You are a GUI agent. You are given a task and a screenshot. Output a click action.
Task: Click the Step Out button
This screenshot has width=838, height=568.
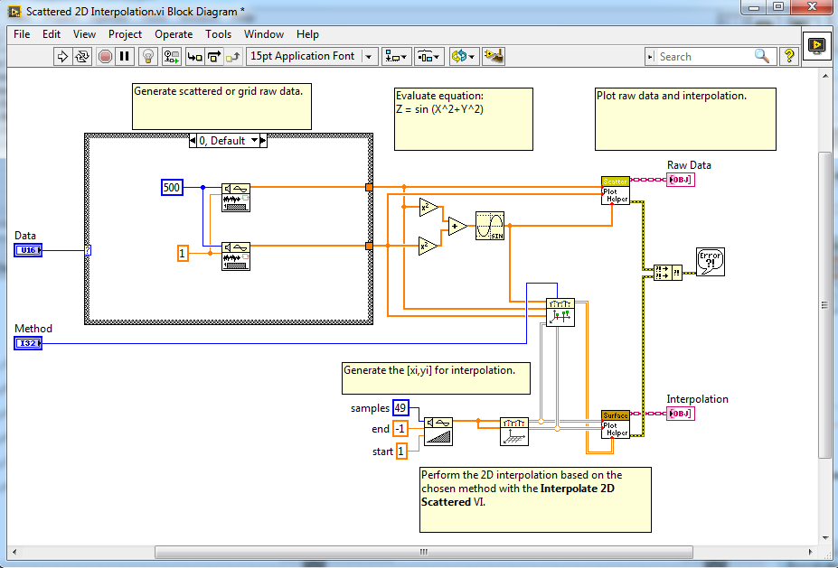(x=232, y=57)
